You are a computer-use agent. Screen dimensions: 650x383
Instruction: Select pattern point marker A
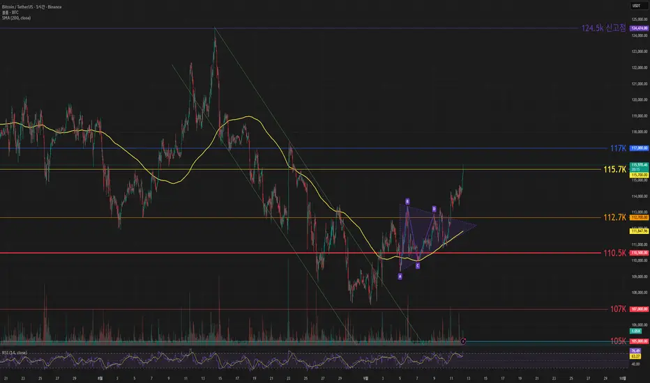(x=400, y=276)
